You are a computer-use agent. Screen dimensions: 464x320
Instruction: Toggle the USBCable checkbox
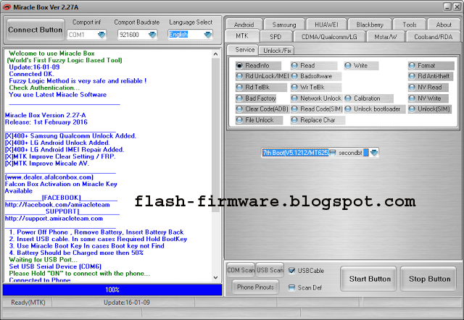291,271
